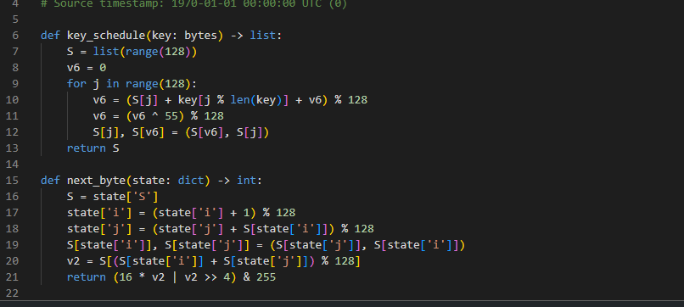Click the 'Source timestamp' comment line
Image resolution: width=684 pixels, height=307 pixels.
[193, 4]
